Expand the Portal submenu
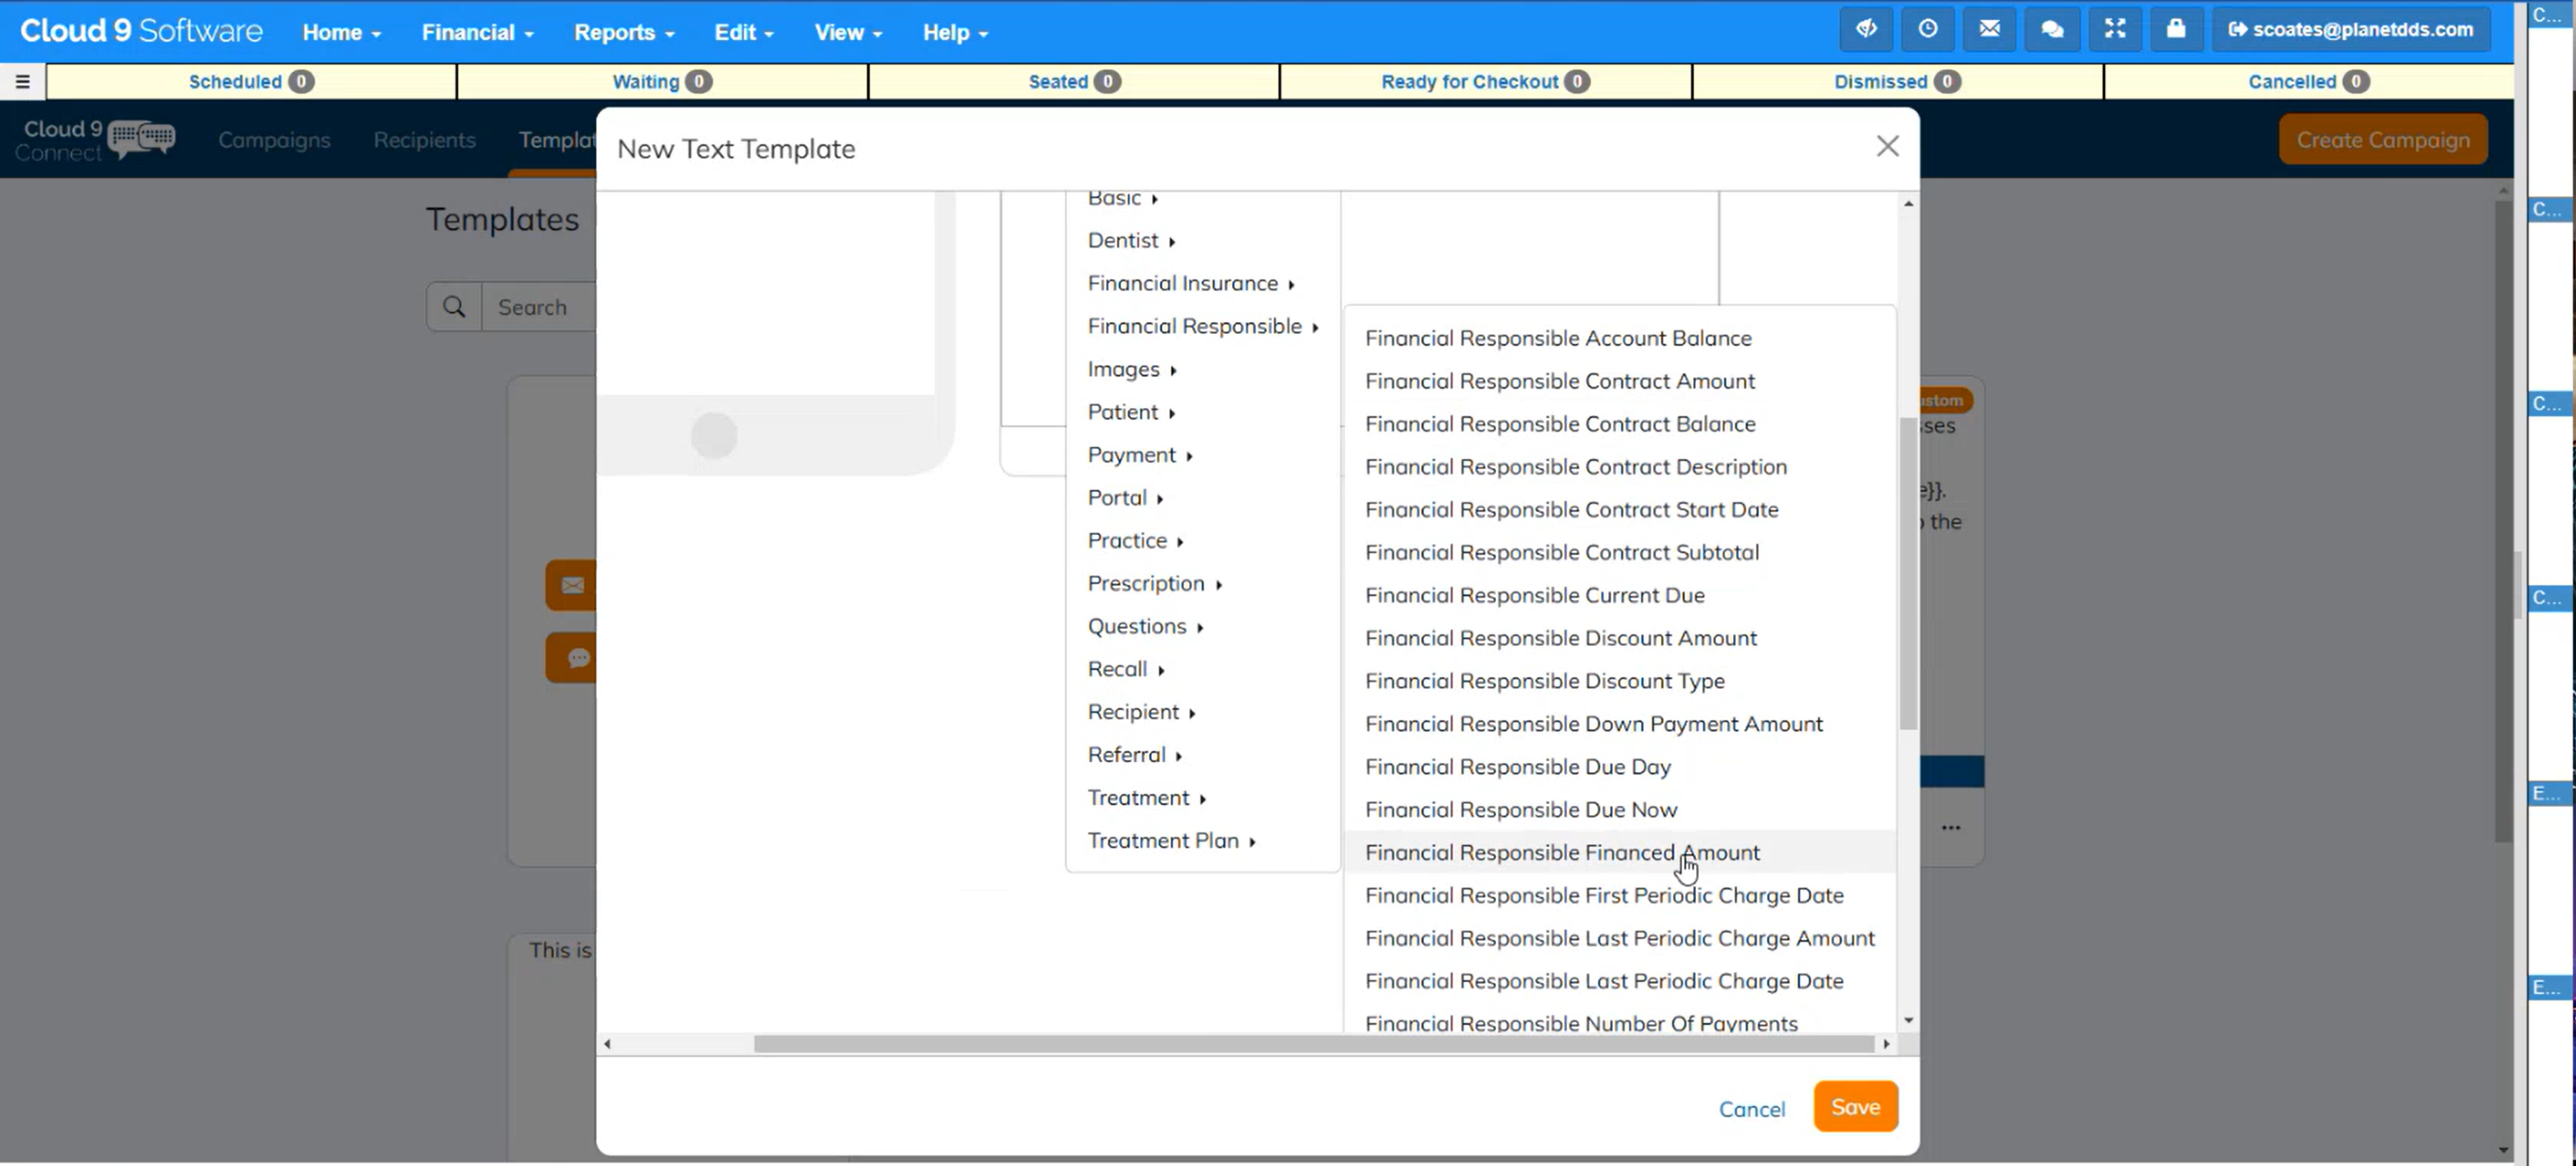Viewport: 2576px width, 1166px height. pos(1203,499)
